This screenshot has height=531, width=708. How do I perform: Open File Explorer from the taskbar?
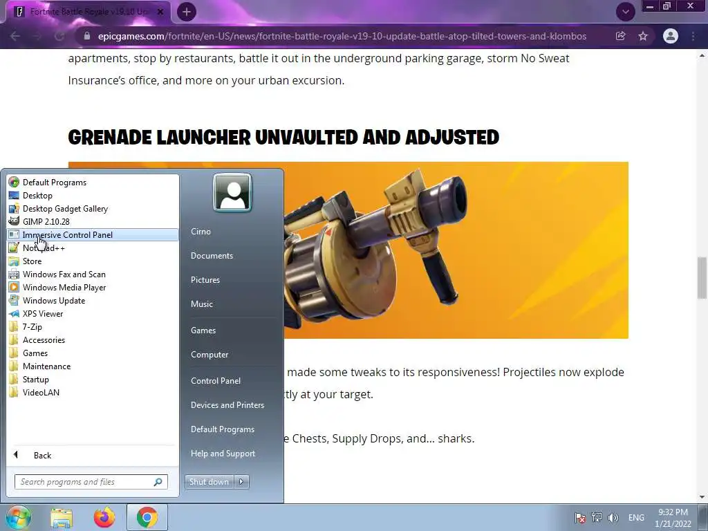click(62, 518)
